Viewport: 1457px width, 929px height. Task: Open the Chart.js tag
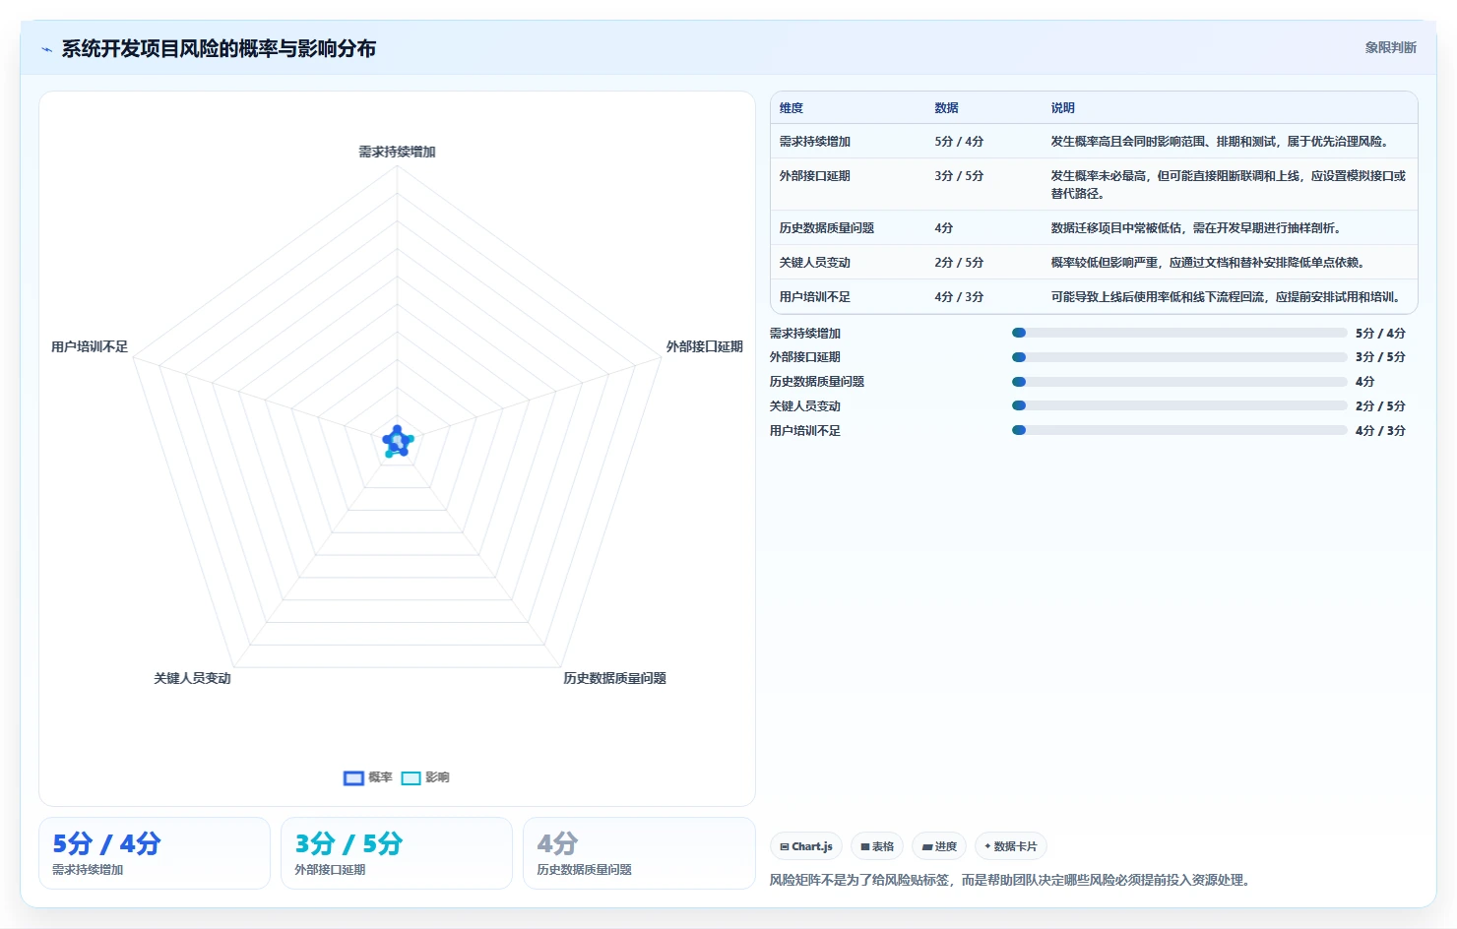click(x=806, y=846)
